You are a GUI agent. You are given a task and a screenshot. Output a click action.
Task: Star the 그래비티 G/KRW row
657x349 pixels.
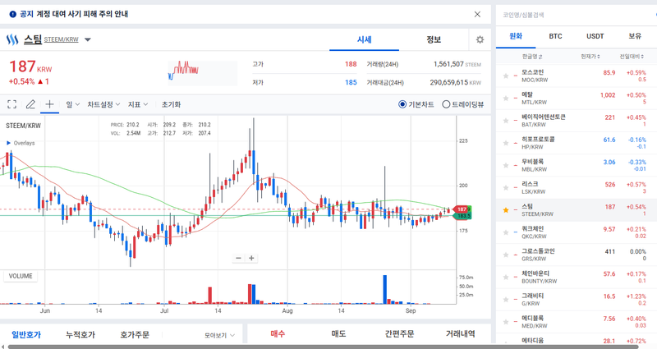click(506, 300)
